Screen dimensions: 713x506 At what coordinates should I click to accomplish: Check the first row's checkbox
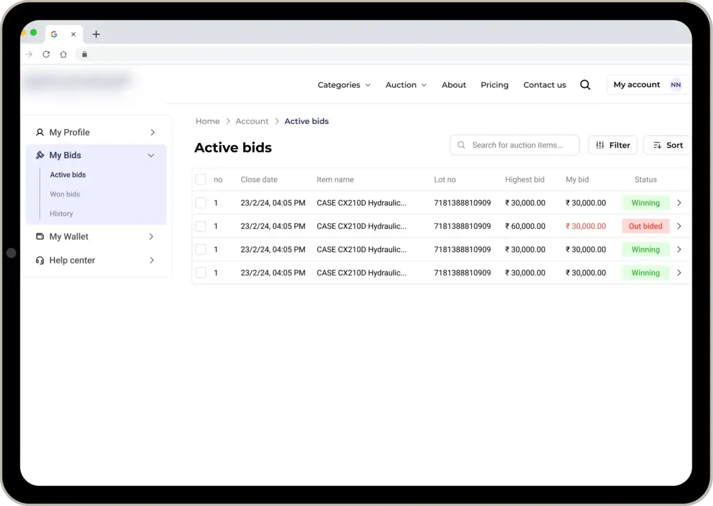coord(200,203)
